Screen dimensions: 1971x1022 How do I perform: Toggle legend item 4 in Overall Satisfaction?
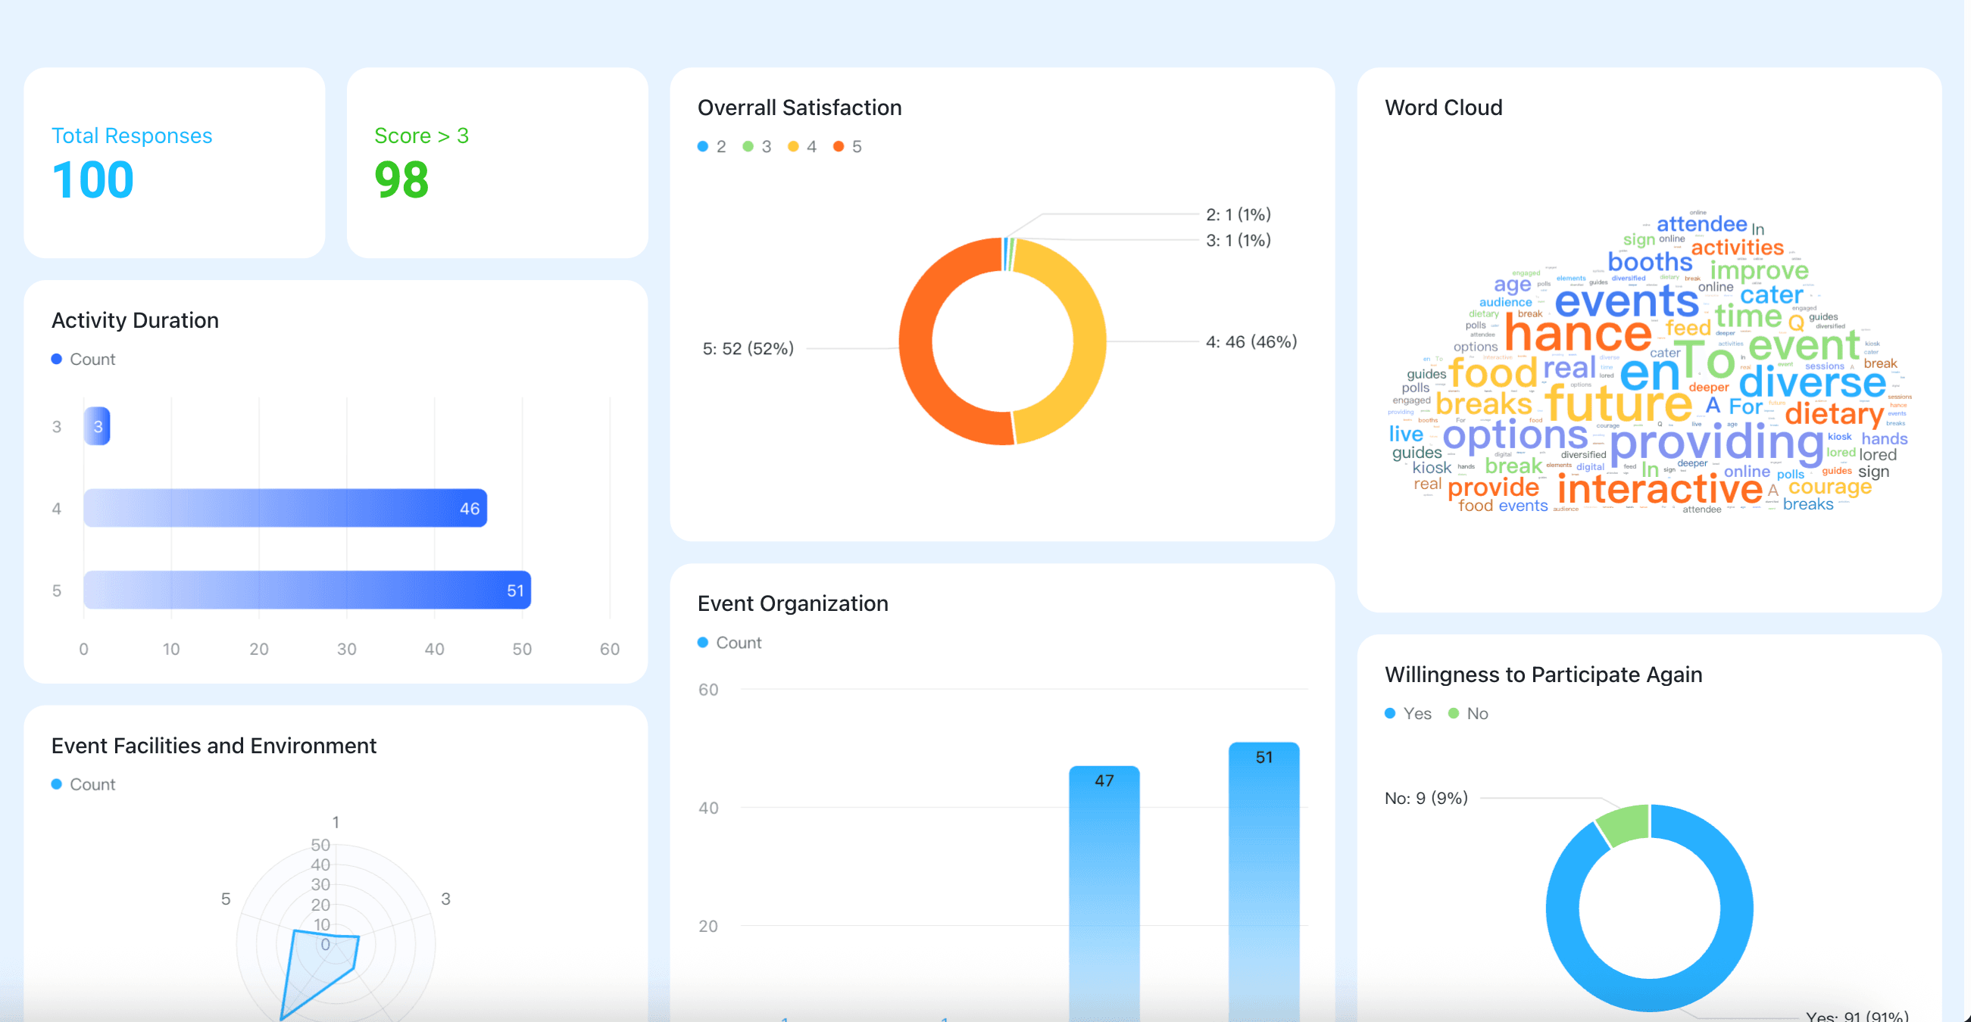point(802,147)
